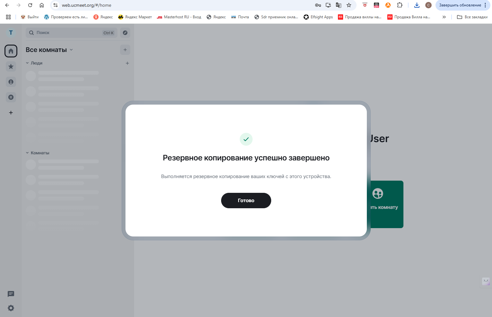Click the add person plus next to Люди
This screenshot has height=317, width=492.
tap(127, 63)
